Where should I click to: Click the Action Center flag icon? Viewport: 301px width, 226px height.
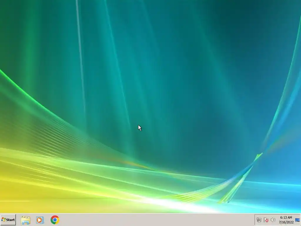(266, 220)
